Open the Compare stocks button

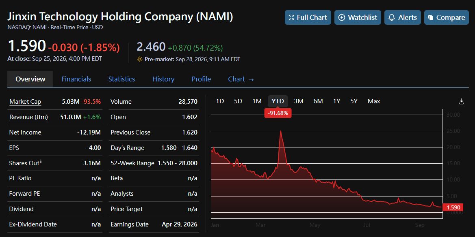447,17
